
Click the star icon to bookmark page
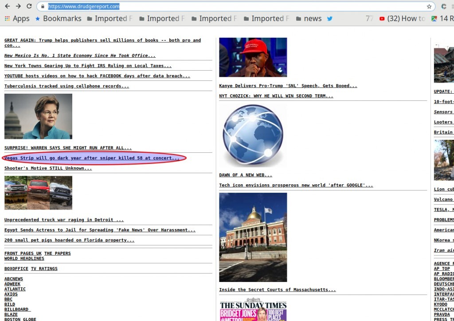tap(429, 7)
